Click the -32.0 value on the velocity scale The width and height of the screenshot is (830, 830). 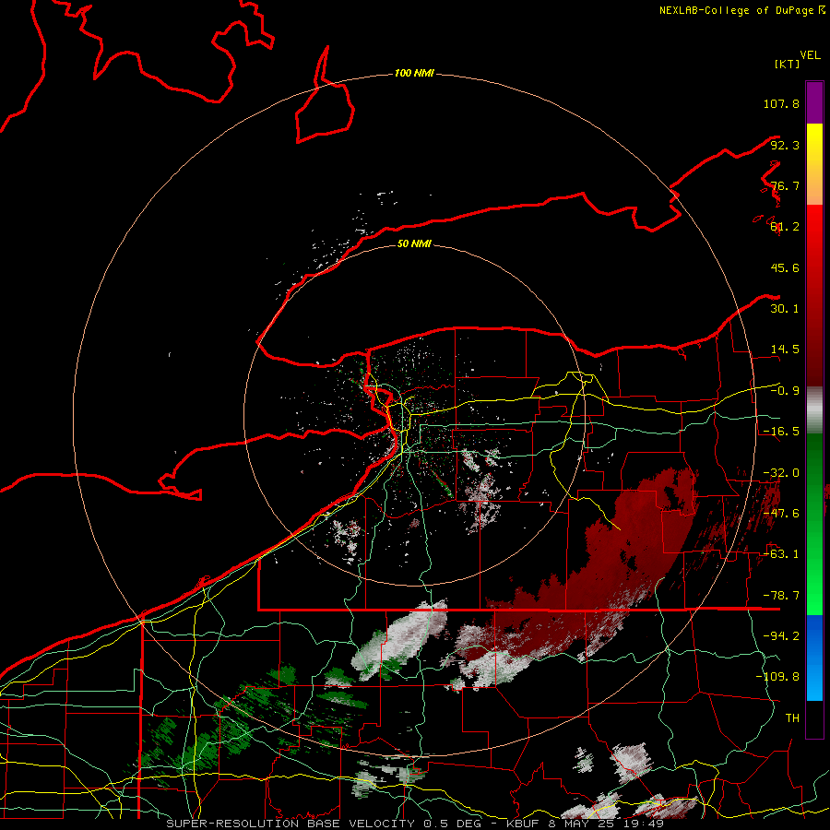click(x=781, y=473)
